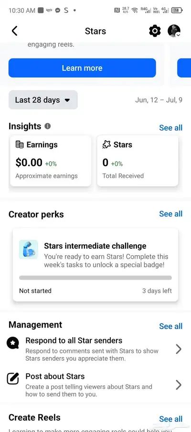Open See all for Management
Screen dimensions: 191x432
(x=170, y=326)
